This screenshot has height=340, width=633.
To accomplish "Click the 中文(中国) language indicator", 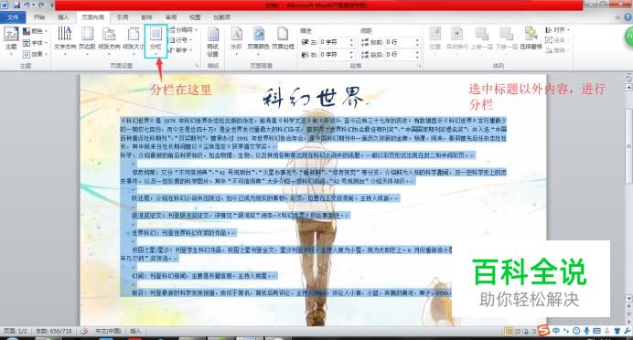I will point(108,331).
